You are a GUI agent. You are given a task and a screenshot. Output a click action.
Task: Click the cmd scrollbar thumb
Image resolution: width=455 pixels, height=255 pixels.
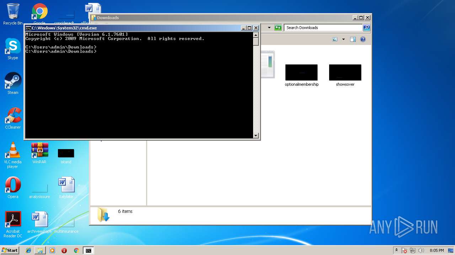click(x=256, y=41)
